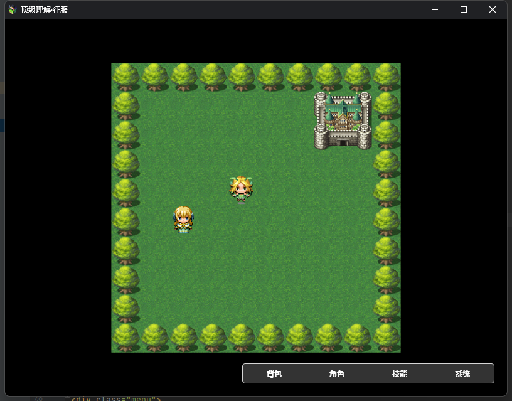Open the 系统 (system) menu
This screenshot has height=401, width=512.
click(x=462, y=373)
